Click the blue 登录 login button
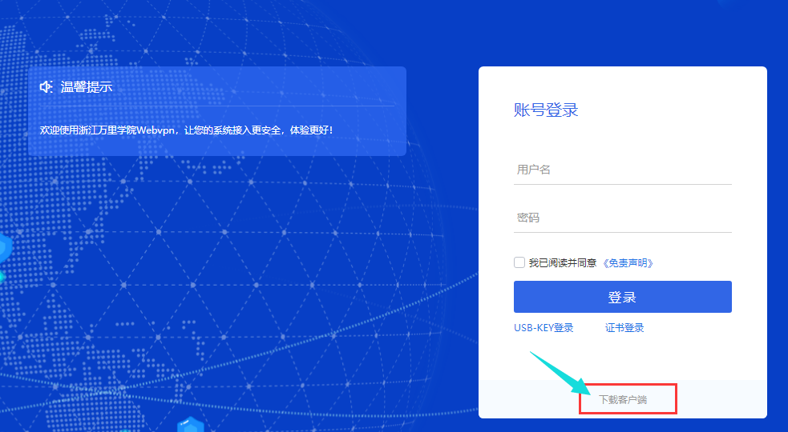 tap(622, 297)
